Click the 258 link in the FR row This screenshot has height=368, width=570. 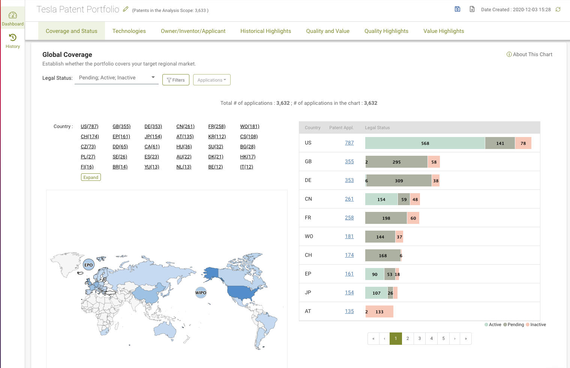tap(349, 218)
